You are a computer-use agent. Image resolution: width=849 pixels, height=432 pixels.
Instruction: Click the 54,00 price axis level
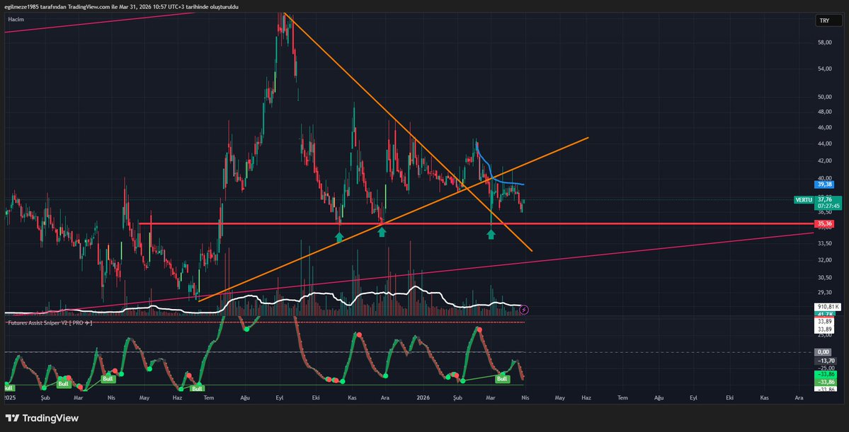point(825,69)
